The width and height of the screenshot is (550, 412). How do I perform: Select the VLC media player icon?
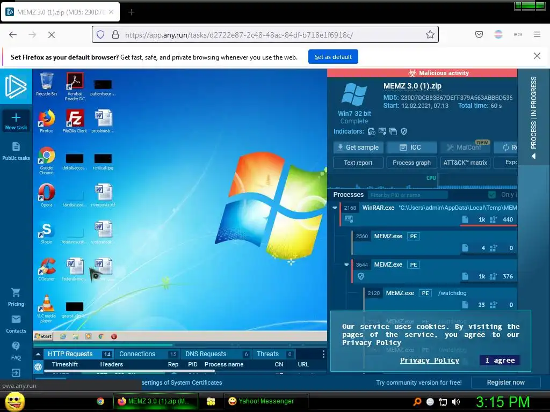[x=46, y=308]
